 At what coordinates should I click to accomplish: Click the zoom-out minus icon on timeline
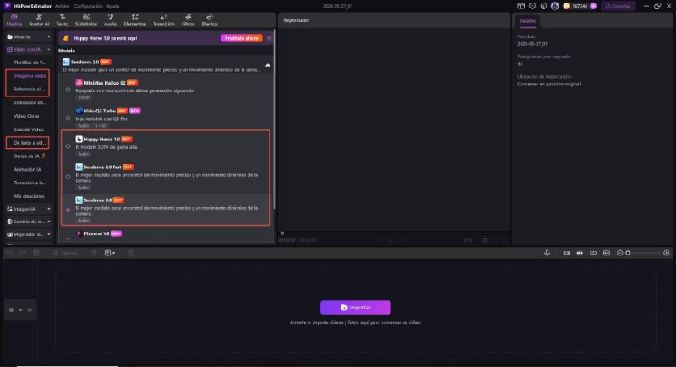(x=619, y=253)
